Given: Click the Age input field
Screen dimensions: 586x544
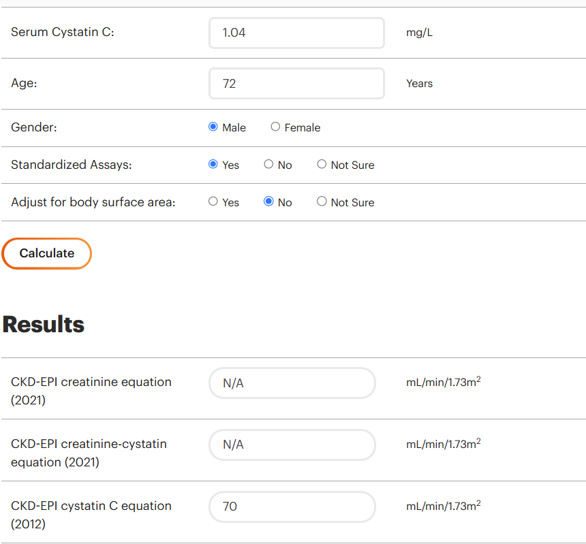Looking at the screenshot, I should point(296,83).
